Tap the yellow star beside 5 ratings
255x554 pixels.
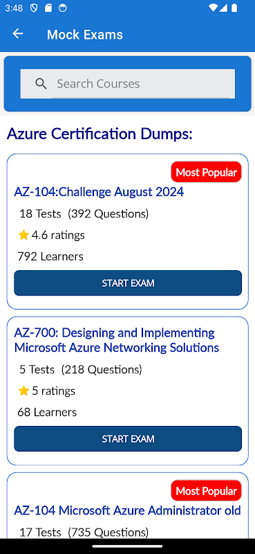pos(23,391)
